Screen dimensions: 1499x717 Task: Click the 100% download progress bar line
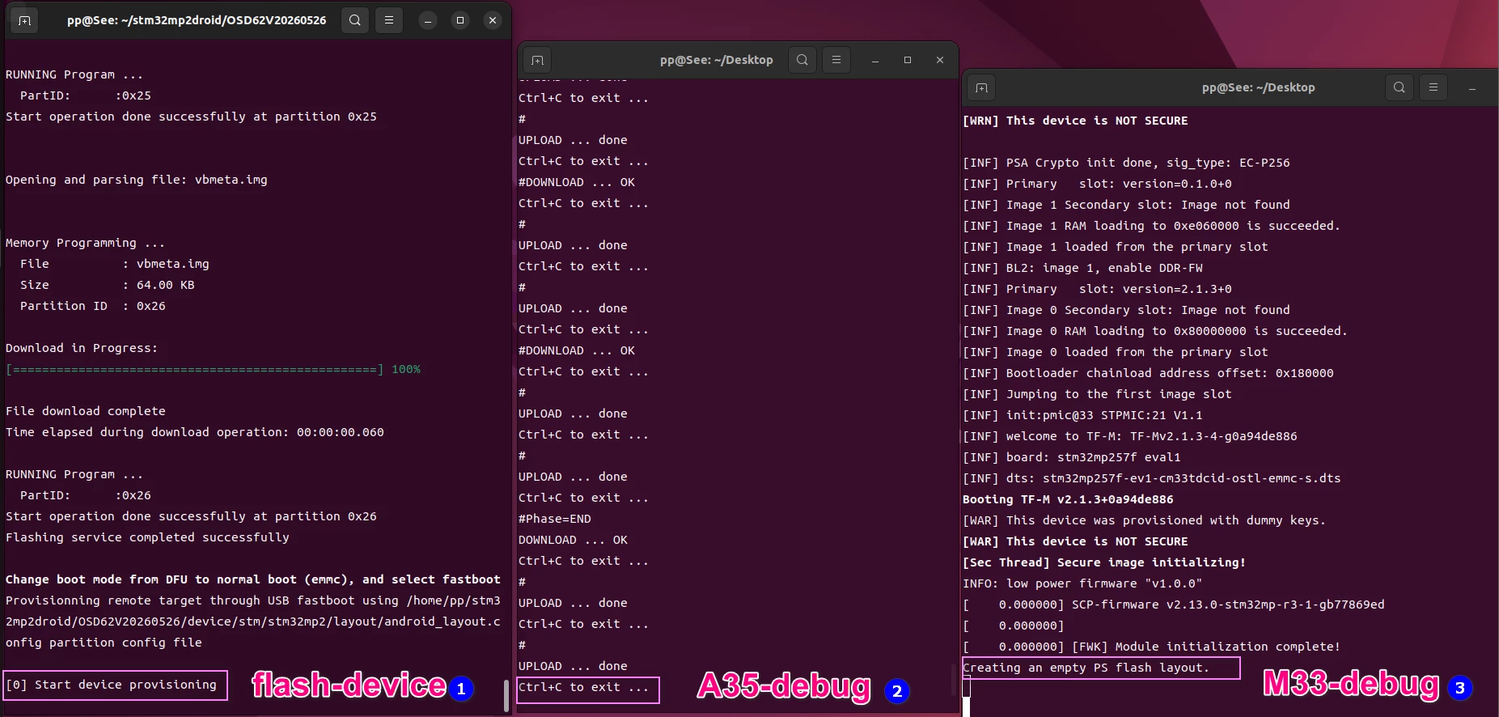coord(213,369)
